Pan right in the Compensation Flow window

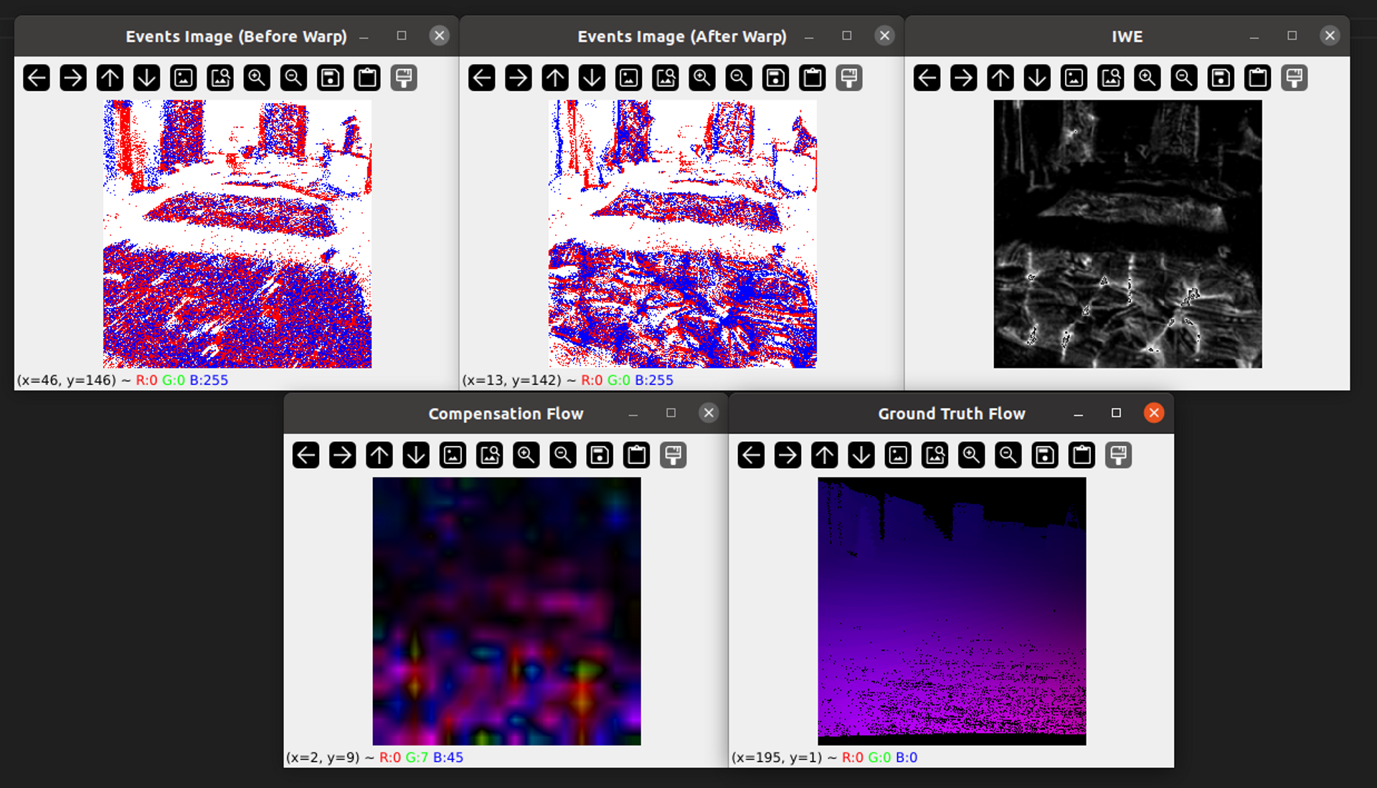coord(343,455)
